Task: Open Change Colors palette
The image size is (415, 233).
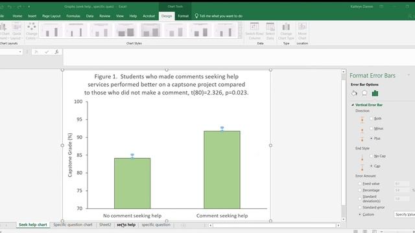Action: point(32,31)
